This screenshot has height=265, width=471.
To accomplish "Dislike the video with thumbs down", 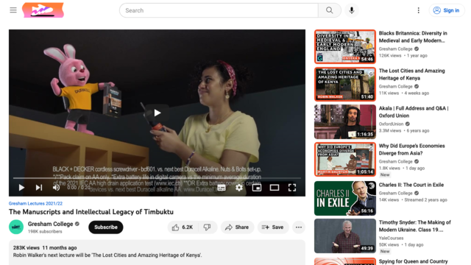I will 208,227.
